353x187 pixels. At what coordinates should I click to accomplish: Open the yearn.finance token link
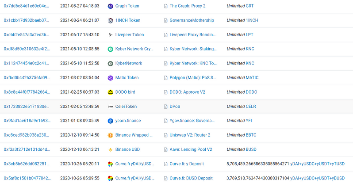(128, 121)
